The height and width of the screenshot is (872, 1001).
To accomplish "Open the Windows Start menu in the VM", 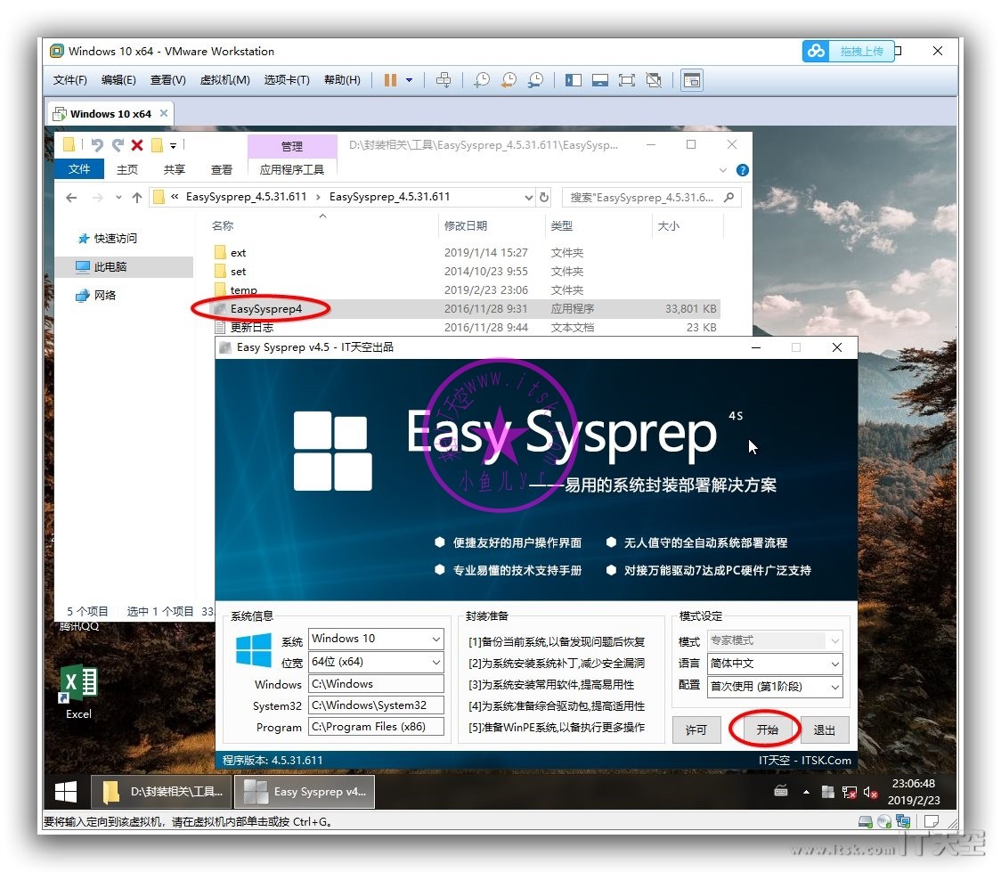I will [x=66, y=792].
